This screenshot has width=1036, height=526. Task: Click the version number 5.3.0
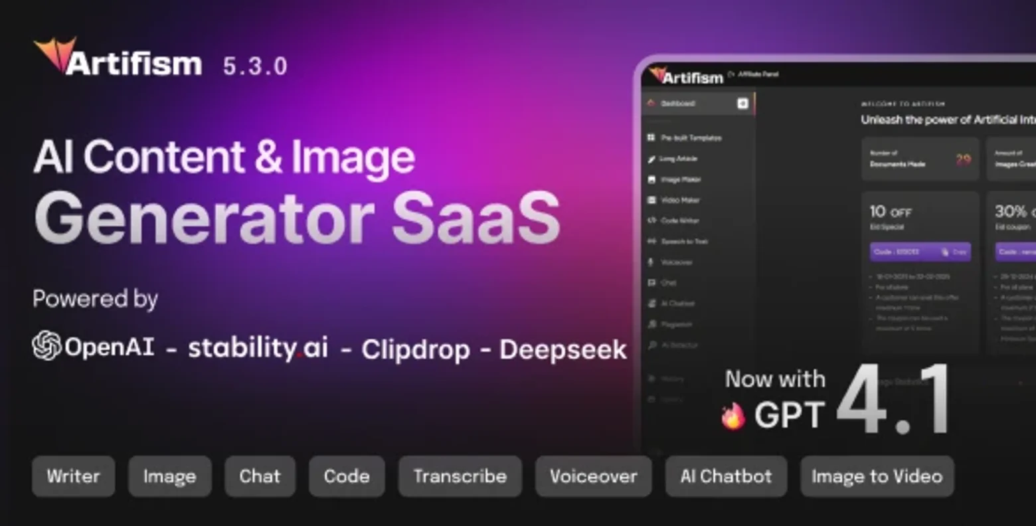[255, 66]
